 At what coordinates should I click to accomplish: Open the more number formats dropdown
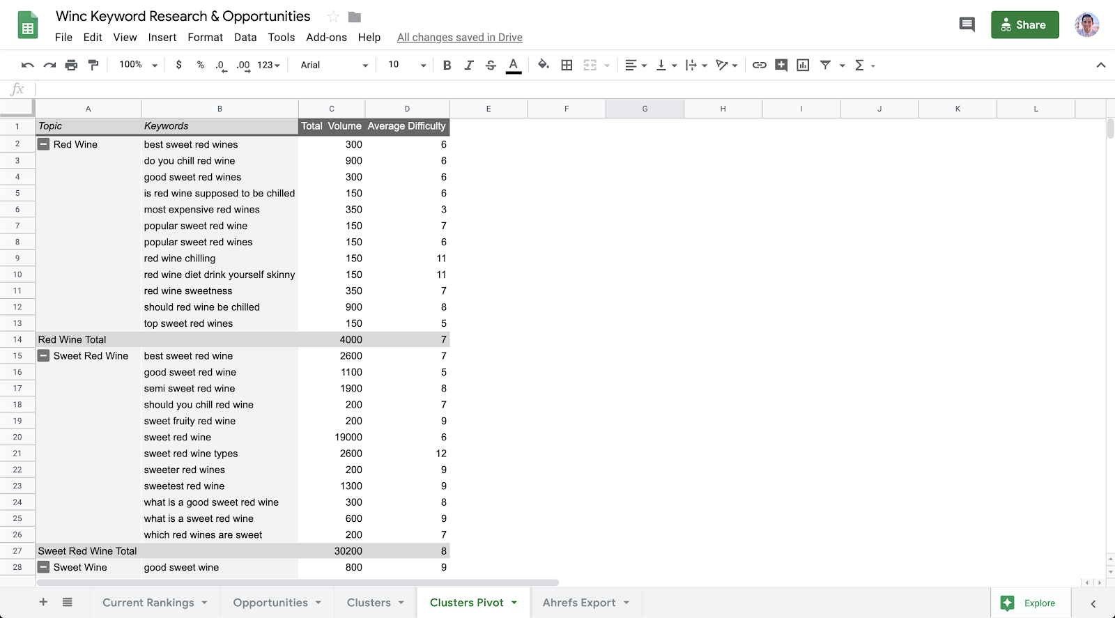click(x=268, y=65)
